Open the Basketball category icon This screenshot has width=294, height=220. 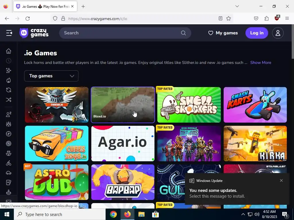pyautogui.click(x=9, y=144)
